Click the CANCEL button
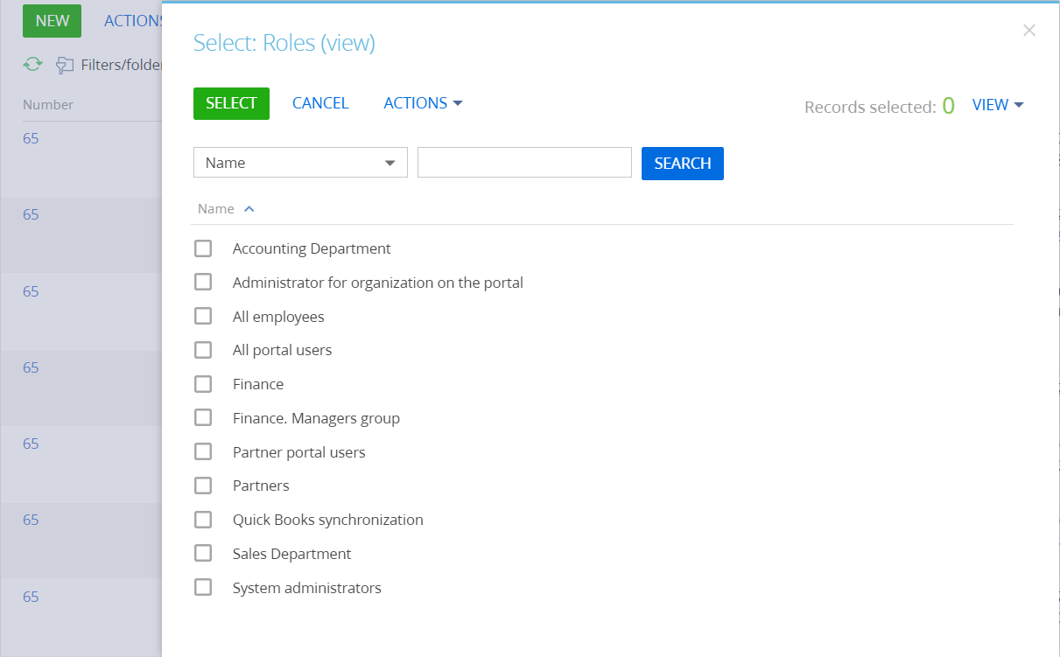 [x=320, y=103]
